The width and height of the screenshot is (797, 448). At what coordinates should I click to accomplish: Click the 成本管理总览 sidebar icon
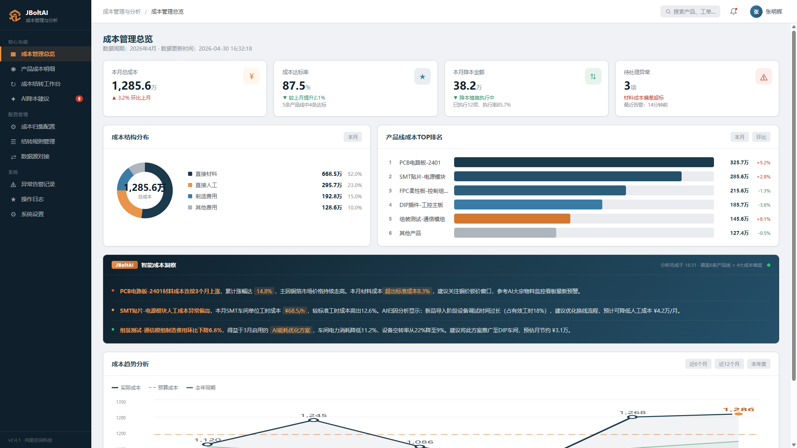[13, 54]
